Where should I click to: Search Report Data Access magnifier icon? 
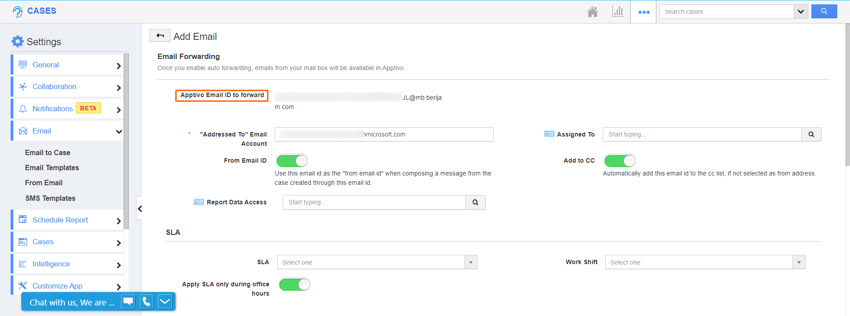coord(475,203)
